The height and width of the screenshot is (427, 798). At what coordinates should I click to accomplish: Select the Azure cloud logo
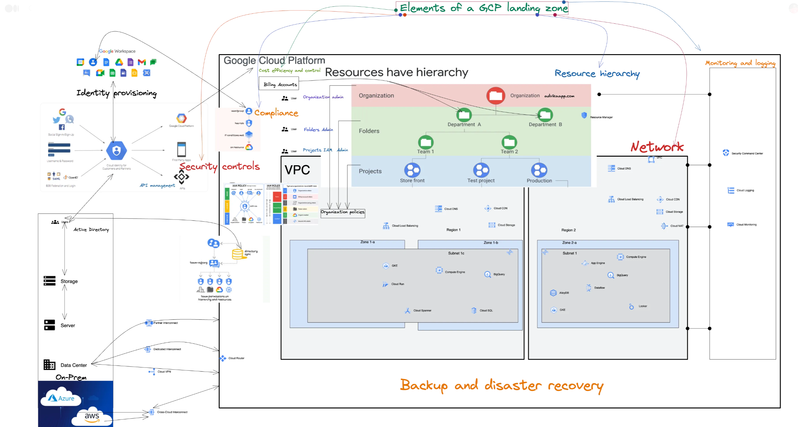[61, 398]
